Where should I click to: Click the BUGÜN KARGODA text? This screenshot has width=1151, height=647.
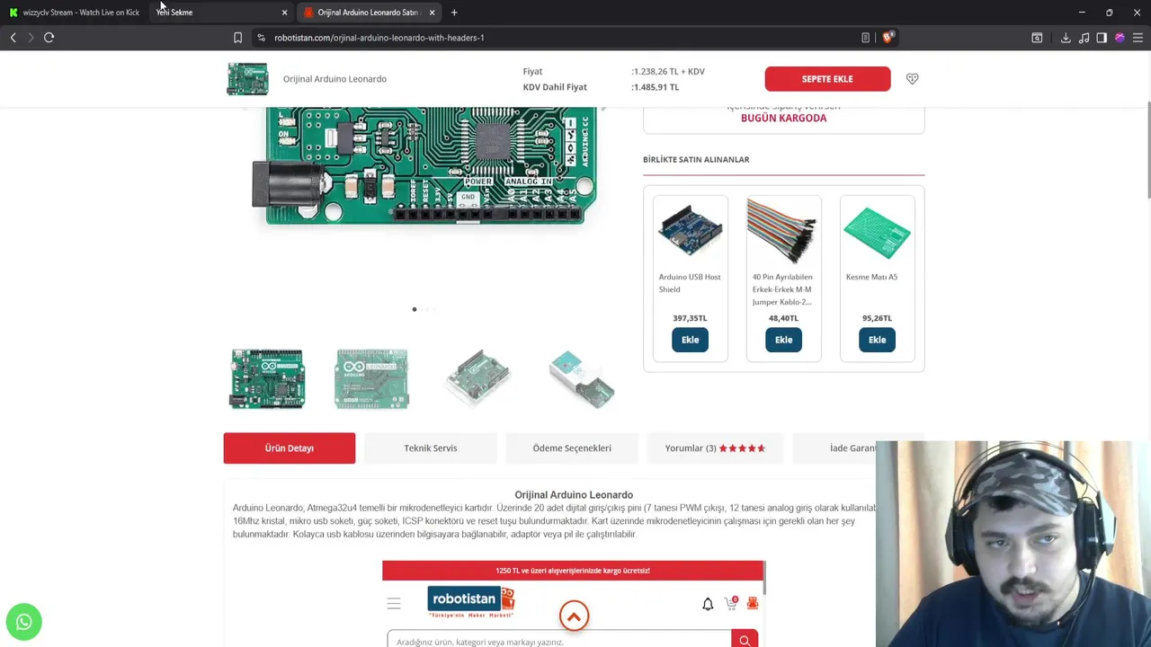[x=783, y=118]
